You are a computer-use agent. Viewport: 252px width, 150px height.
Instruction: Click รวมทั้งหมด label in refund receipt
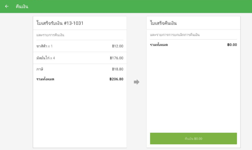click(159, 45)
